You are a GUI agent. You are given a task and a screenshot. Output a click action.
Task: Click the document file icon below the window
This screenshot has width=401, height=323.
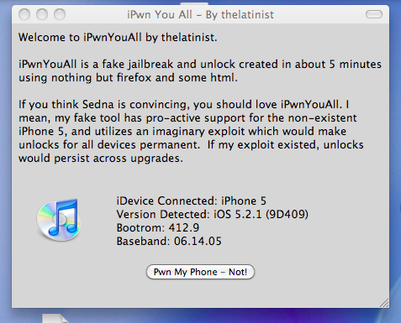pos(55,318)
